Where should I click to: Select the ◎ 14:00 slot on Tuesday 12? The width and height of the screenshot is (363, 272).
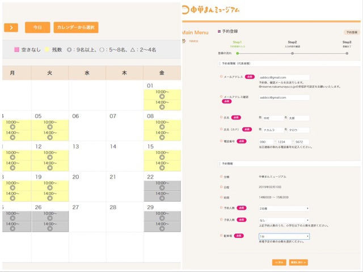point(50,165)
